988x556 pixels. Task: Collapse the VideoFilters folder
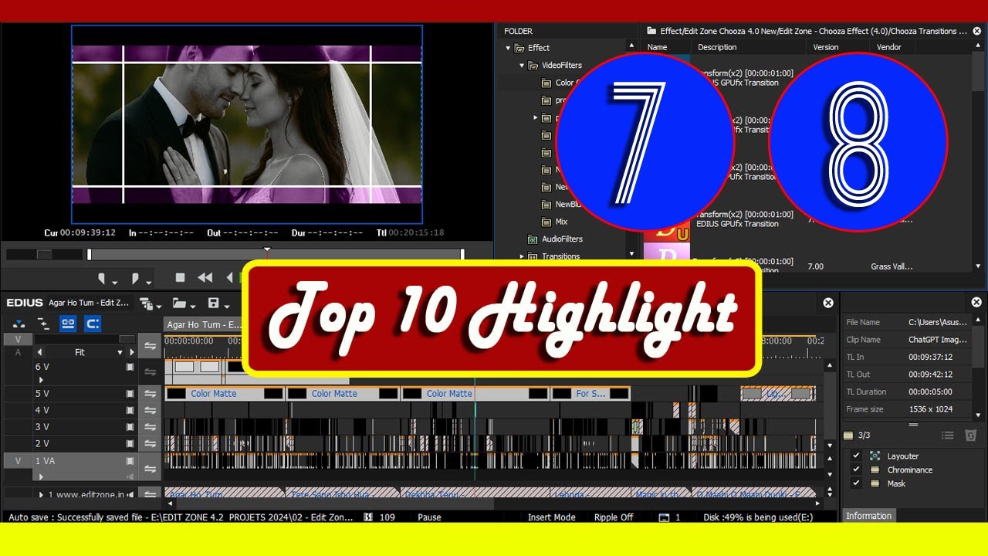pos(523,66)
